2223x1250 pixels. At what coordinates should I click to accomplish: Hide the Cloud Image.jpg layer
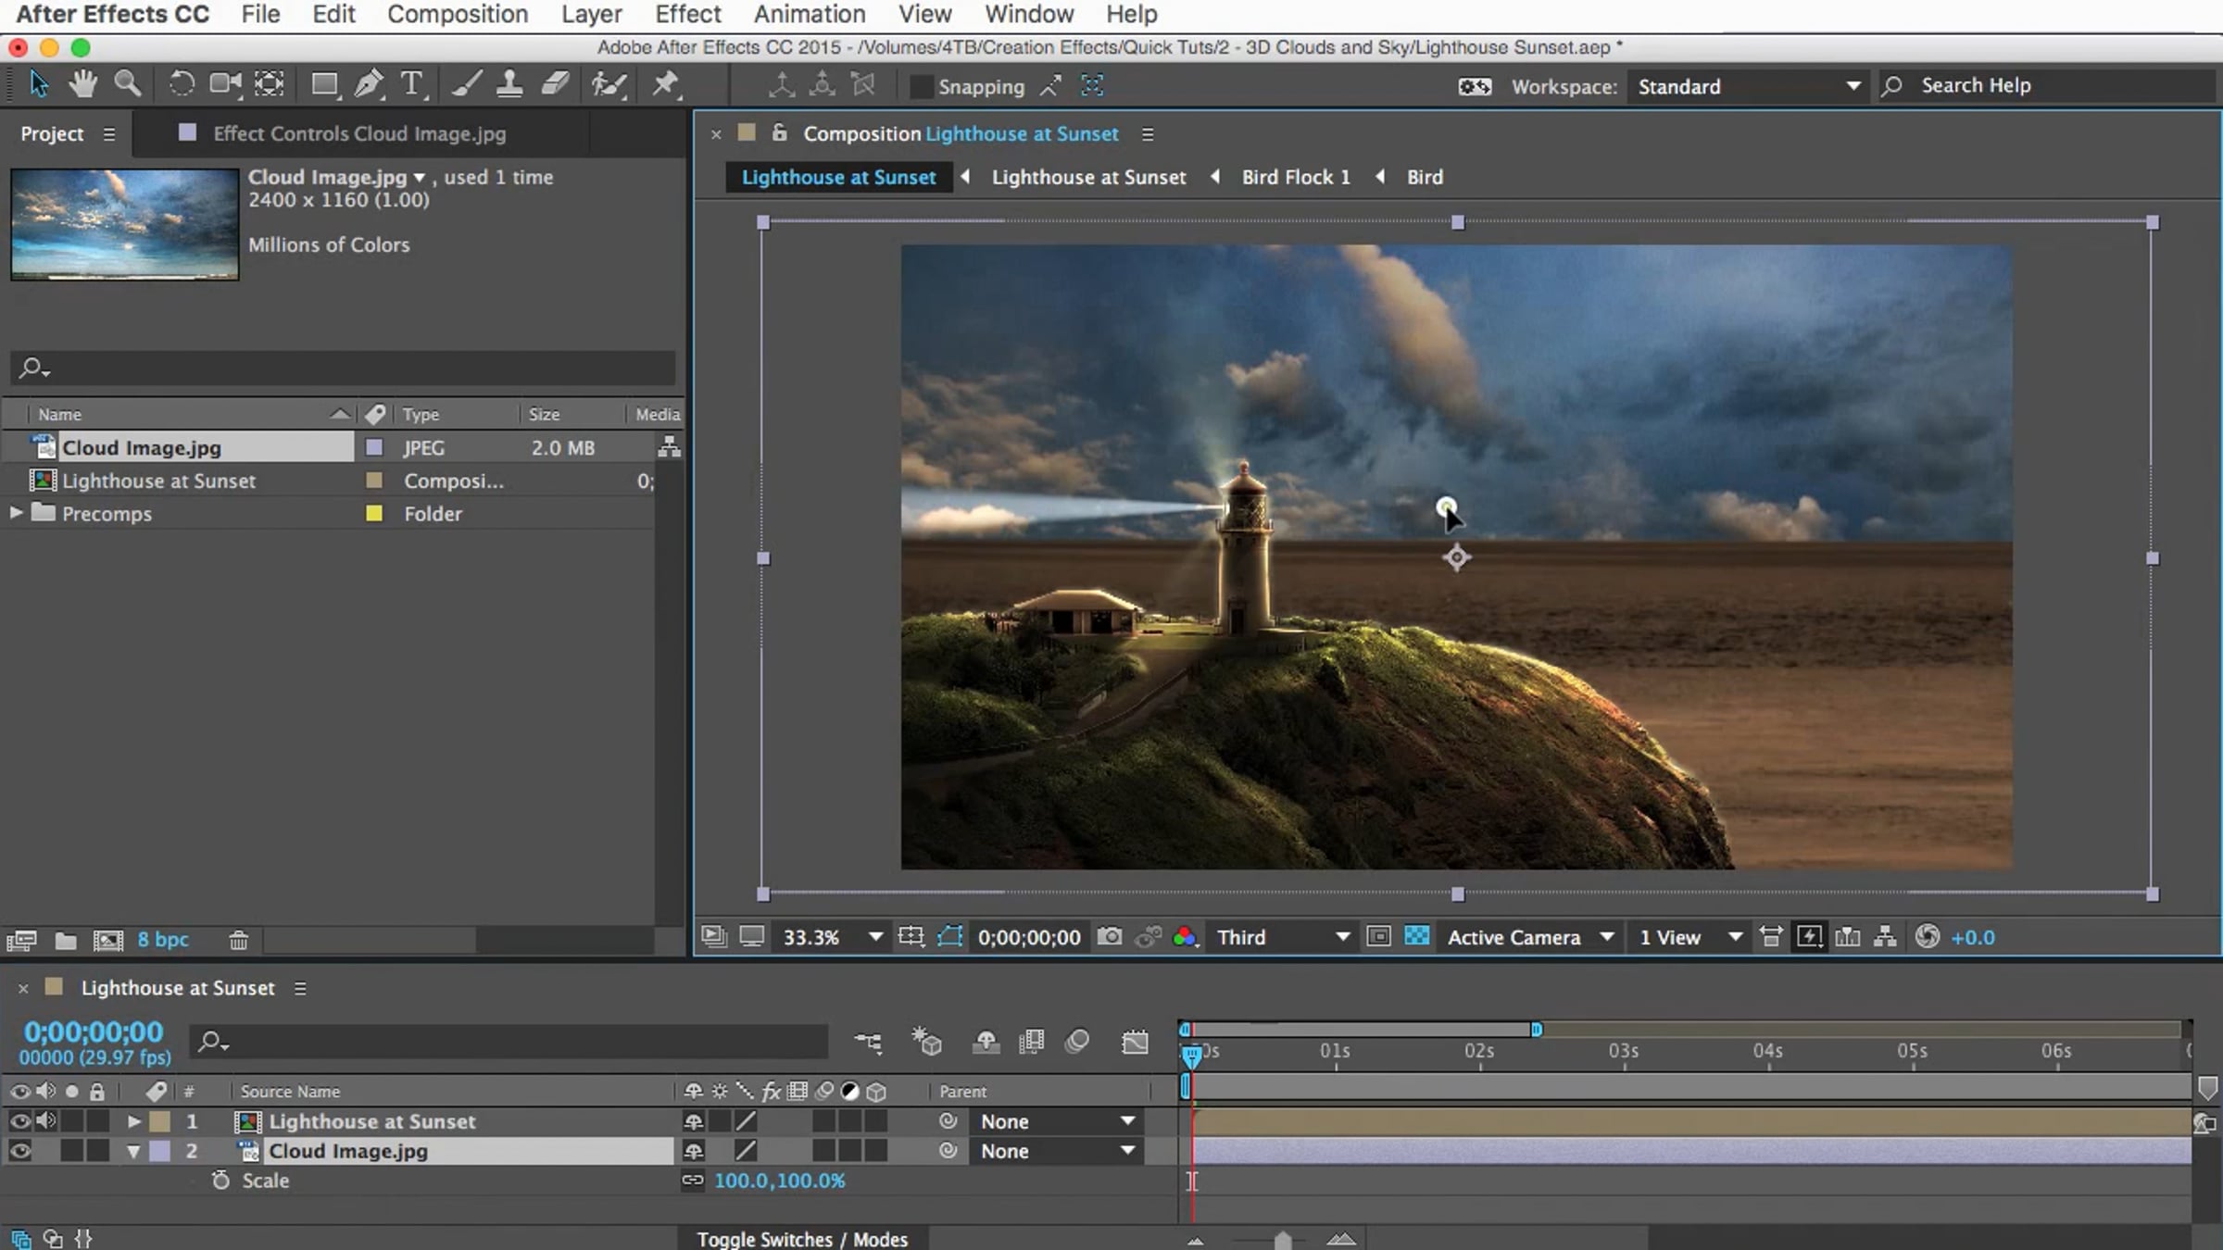coord(19,1151)
